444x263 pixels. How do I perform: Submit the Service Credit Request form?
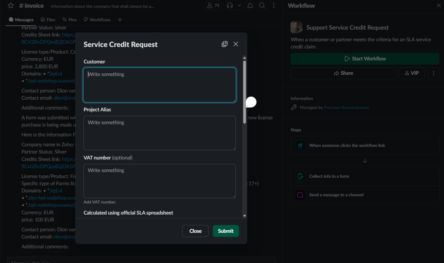[226, 231]
